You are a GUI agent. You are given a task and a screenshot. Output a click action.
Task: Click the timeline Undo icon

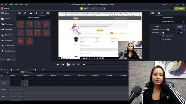[x=2, y=70]
